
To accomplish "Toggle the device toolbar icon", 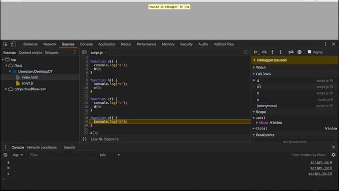I will click(13, 44).
